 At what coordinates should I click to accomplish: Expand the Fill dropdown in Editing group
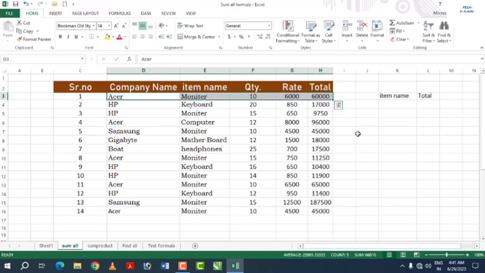[404, 31]
